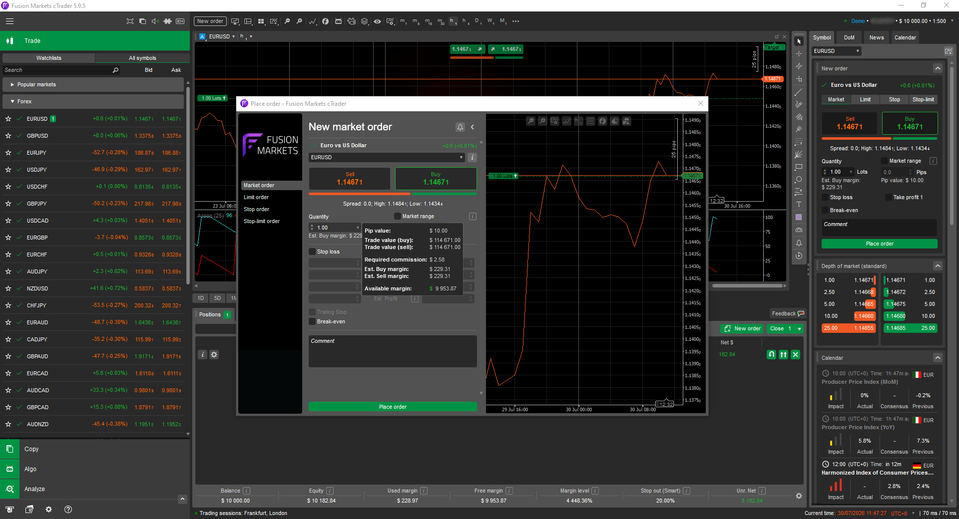Click the double position arrows icon
The image size is (959, 519).
tap(784, 354)
